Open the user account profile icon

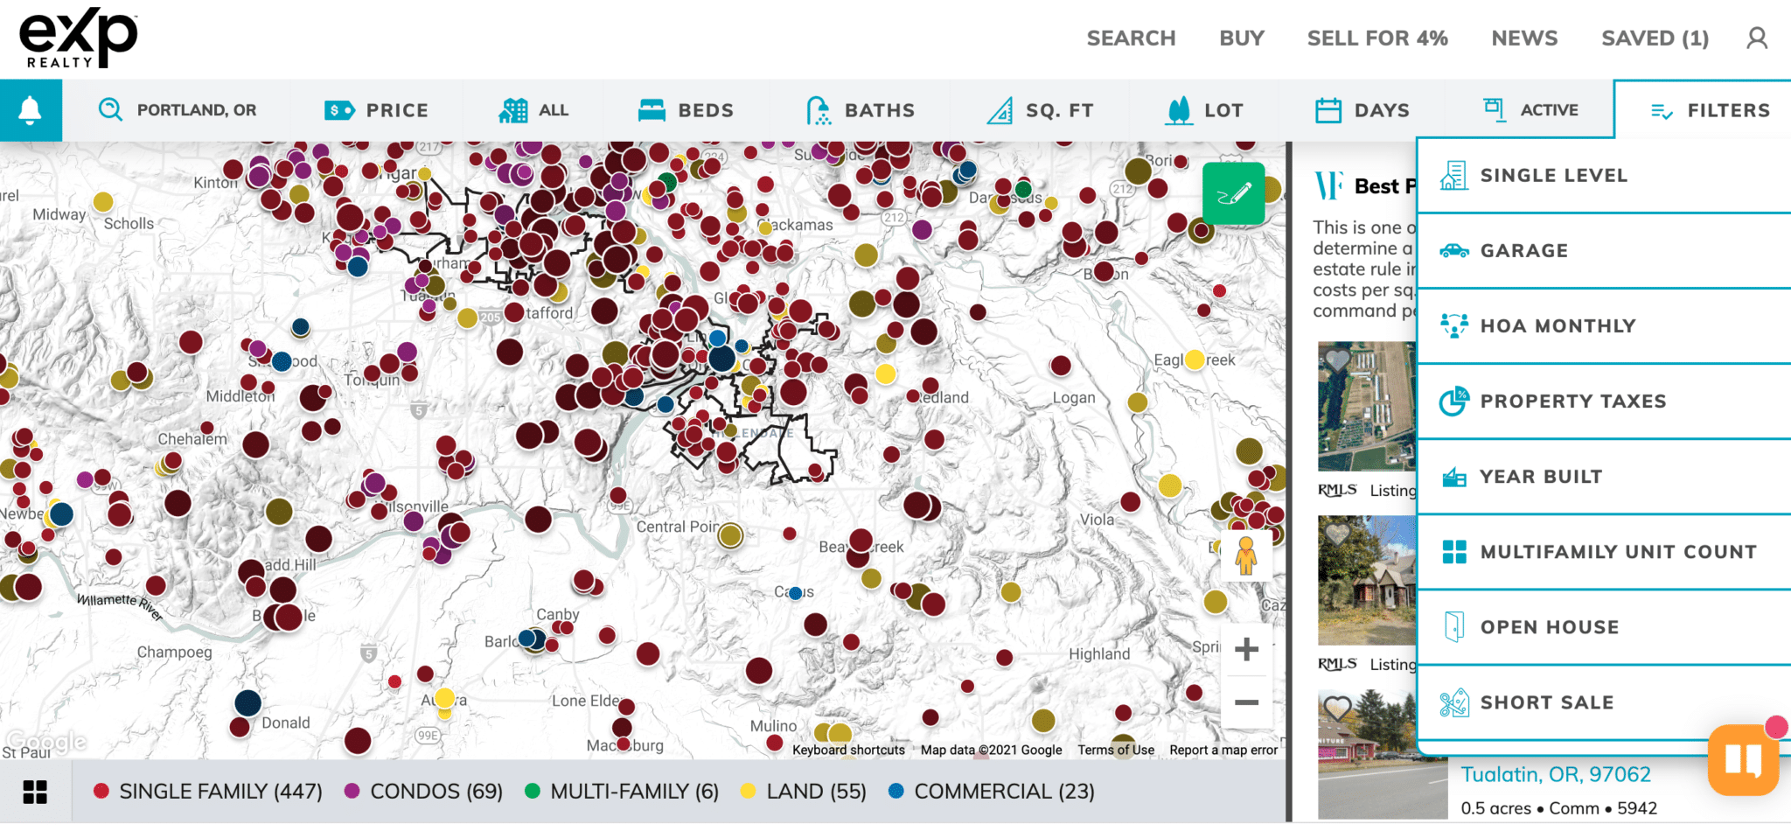coord(1756,38)
